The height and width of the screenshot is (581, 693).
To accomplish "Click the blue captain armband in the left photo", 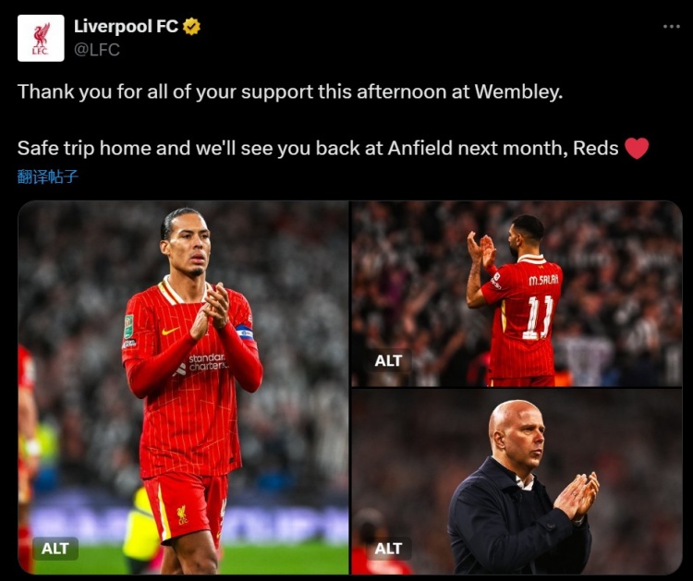I will (245, 333).
